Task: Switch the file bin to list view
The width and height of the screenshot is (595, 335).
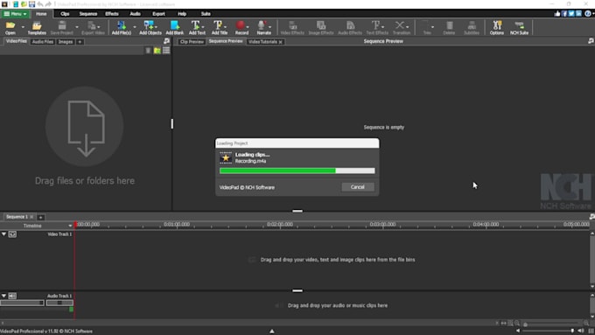Action: tap(166, 51)
